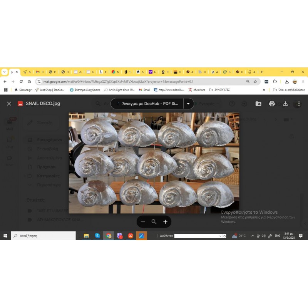Open a new Chrome tab

click(x=262, y=72)
